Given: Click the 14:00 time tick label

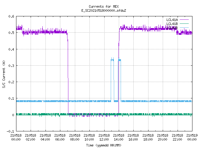Looking at the screenshot, I should tap(119, 139).
